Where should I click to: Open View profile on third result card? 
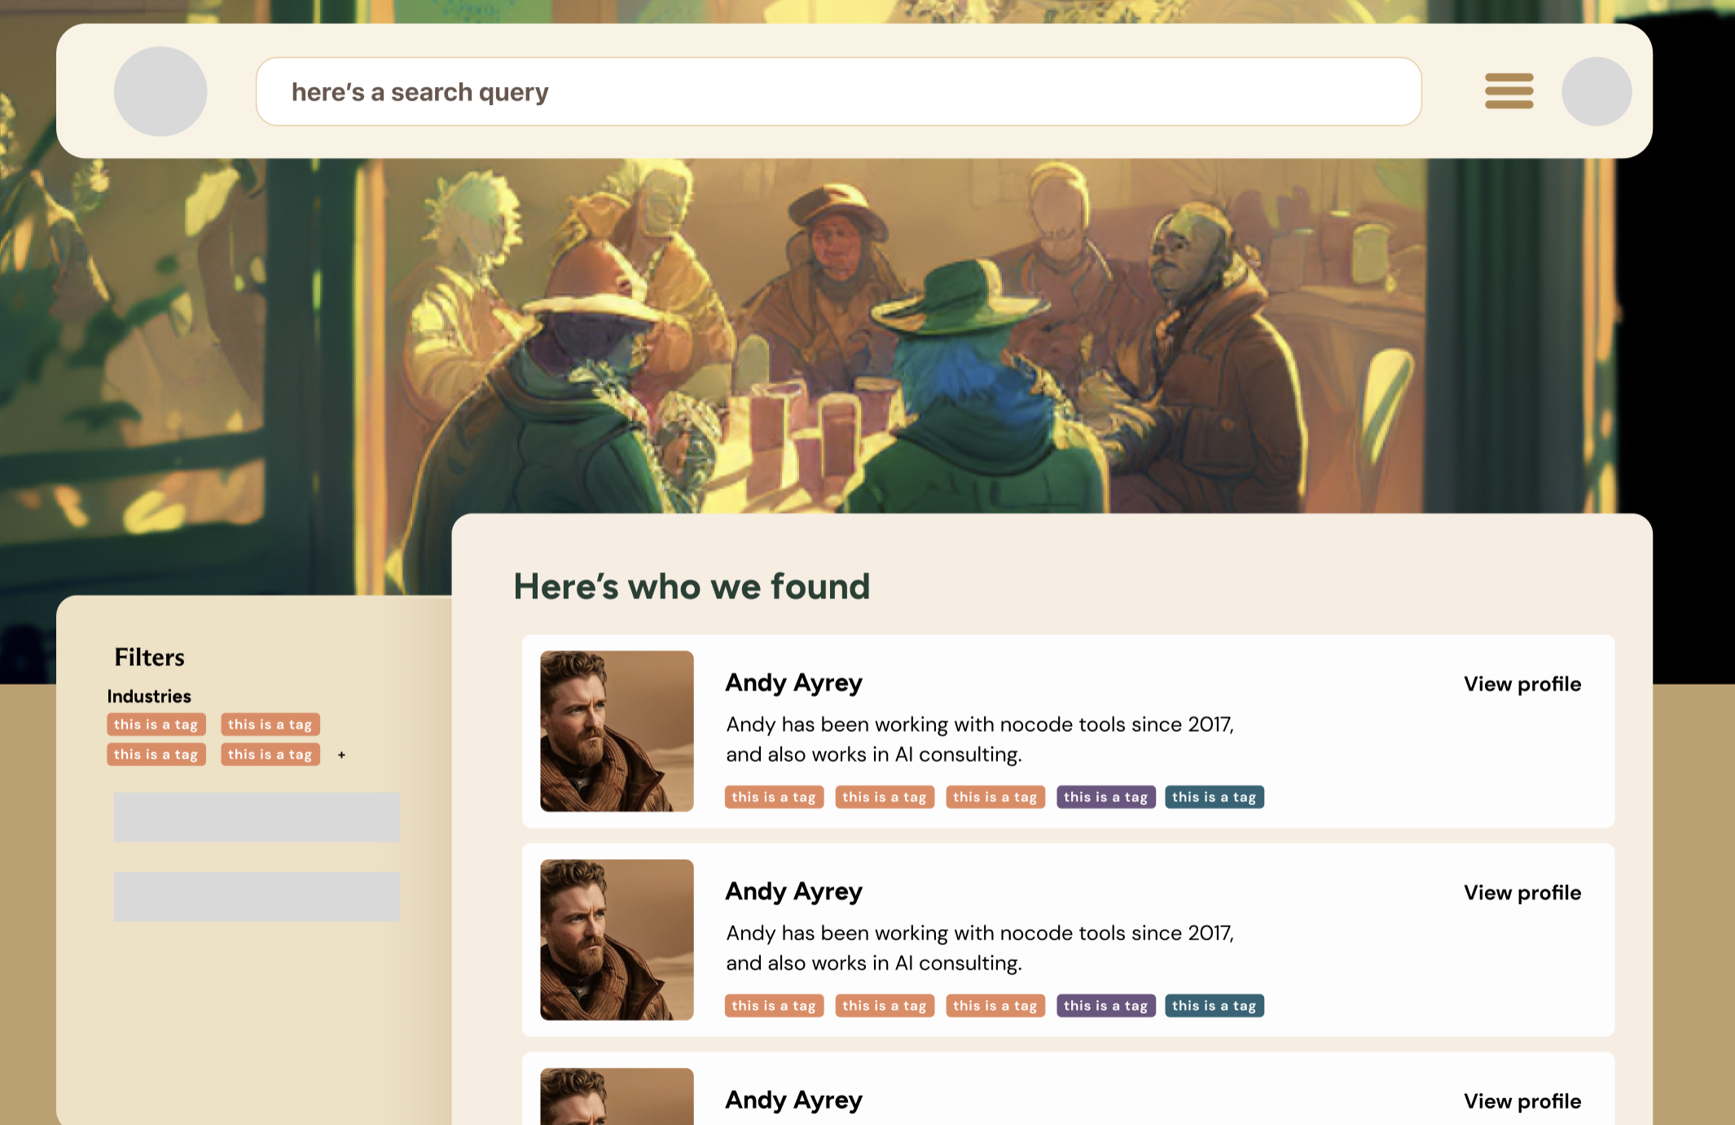(1522, 1101)
